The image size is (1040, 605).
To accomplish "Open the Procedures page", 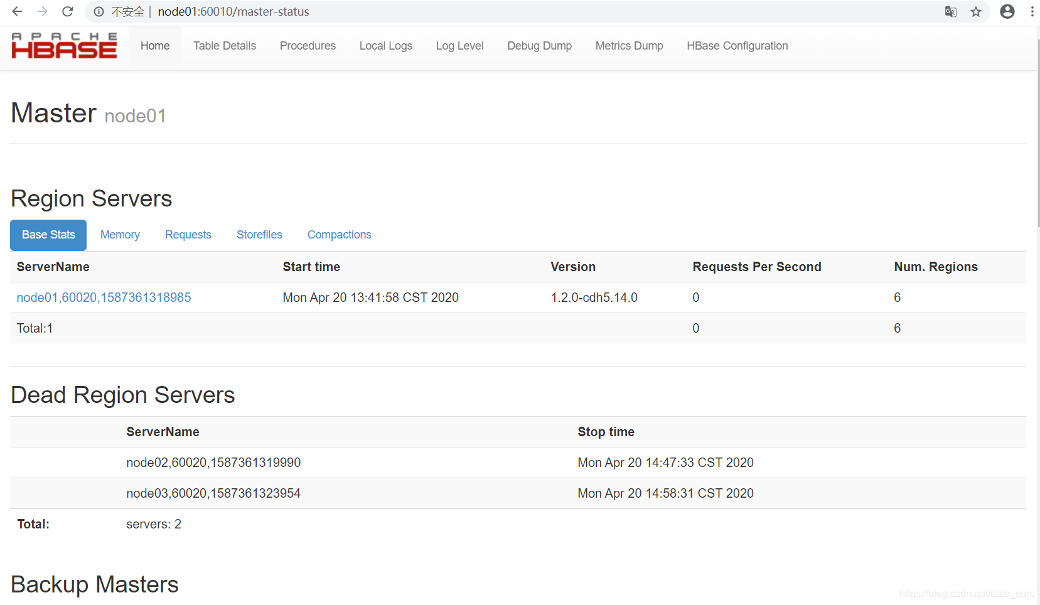I will [308, 46].
